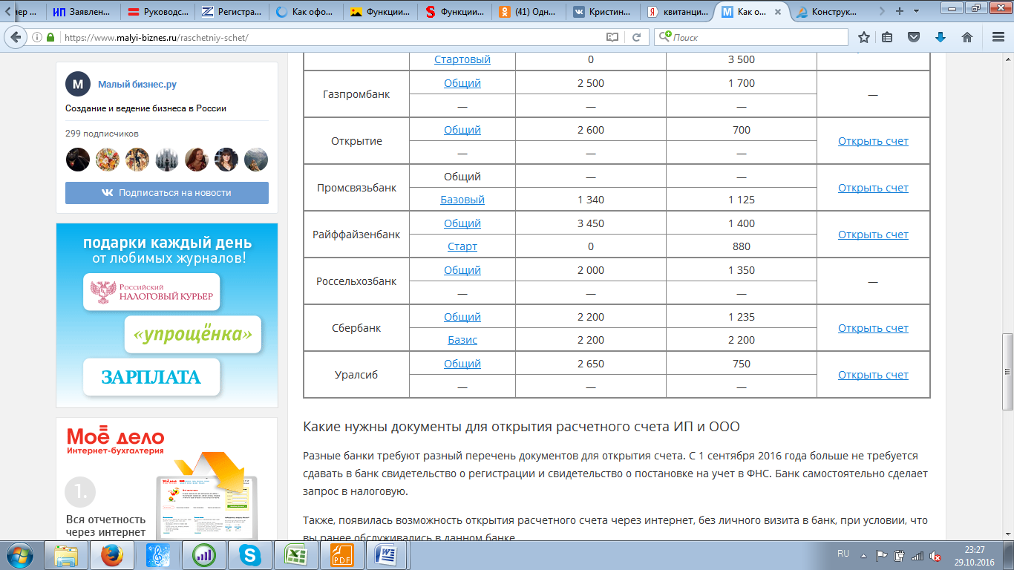Click the Малый бизнес.ру 'M' avatar

pos(78,85)
